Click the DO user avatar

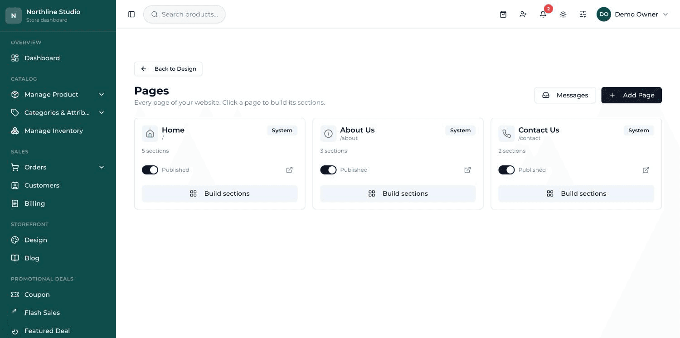point(604,14)
